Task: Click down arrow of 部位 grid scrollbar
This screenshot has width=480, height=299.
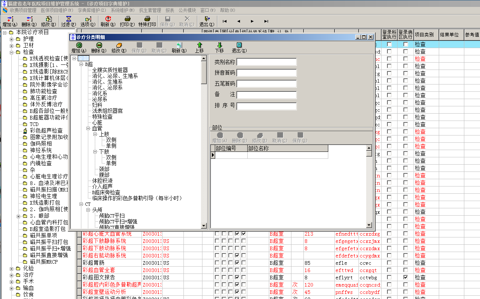Action: 369,225
